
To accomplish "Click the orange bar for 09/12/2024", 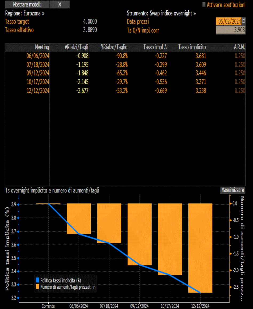I will click(x=140, y=234).
